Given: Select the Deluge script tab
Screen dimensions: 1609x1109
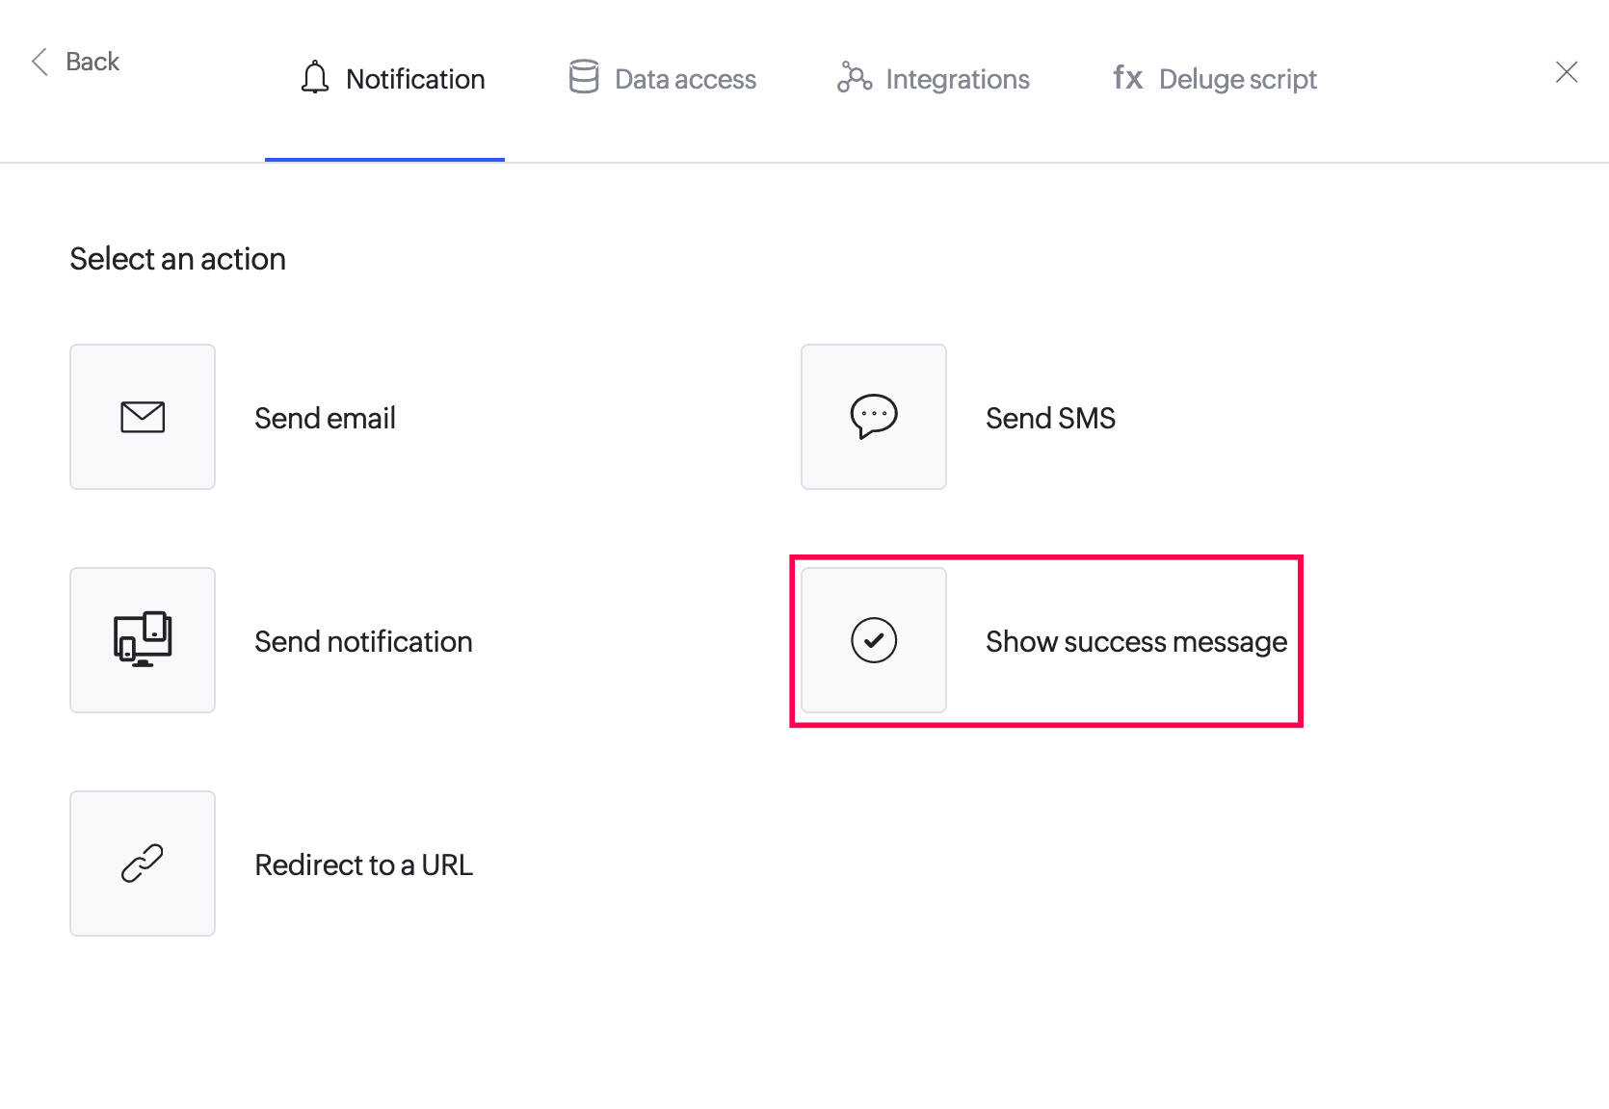Looking at the screenshot, I should [x=1215, y=79].
